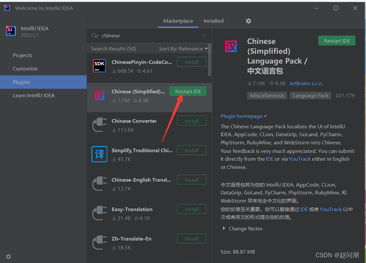The width and height of the screenshot is (366, 263).
Task: Click the search magnifier icon
Action: click(95, 36)
